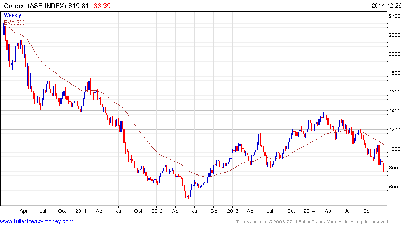Click the 2000 price axis label

pyautogui.click(x=395, y=54)
